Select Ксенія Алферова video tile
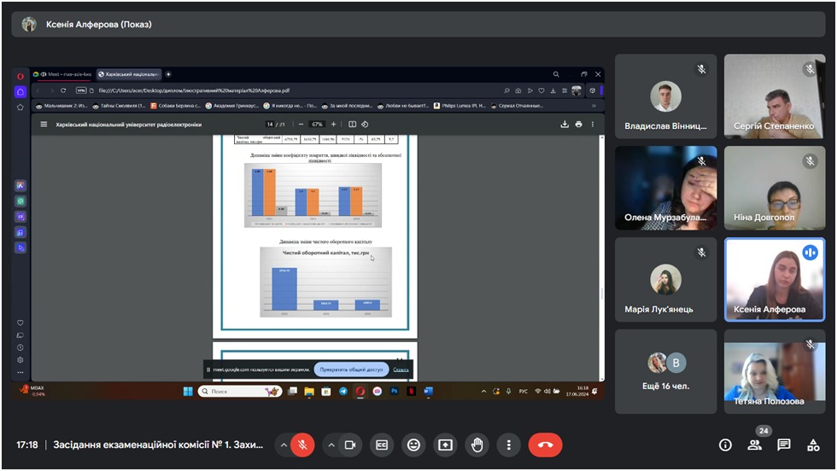 point(776,279)
